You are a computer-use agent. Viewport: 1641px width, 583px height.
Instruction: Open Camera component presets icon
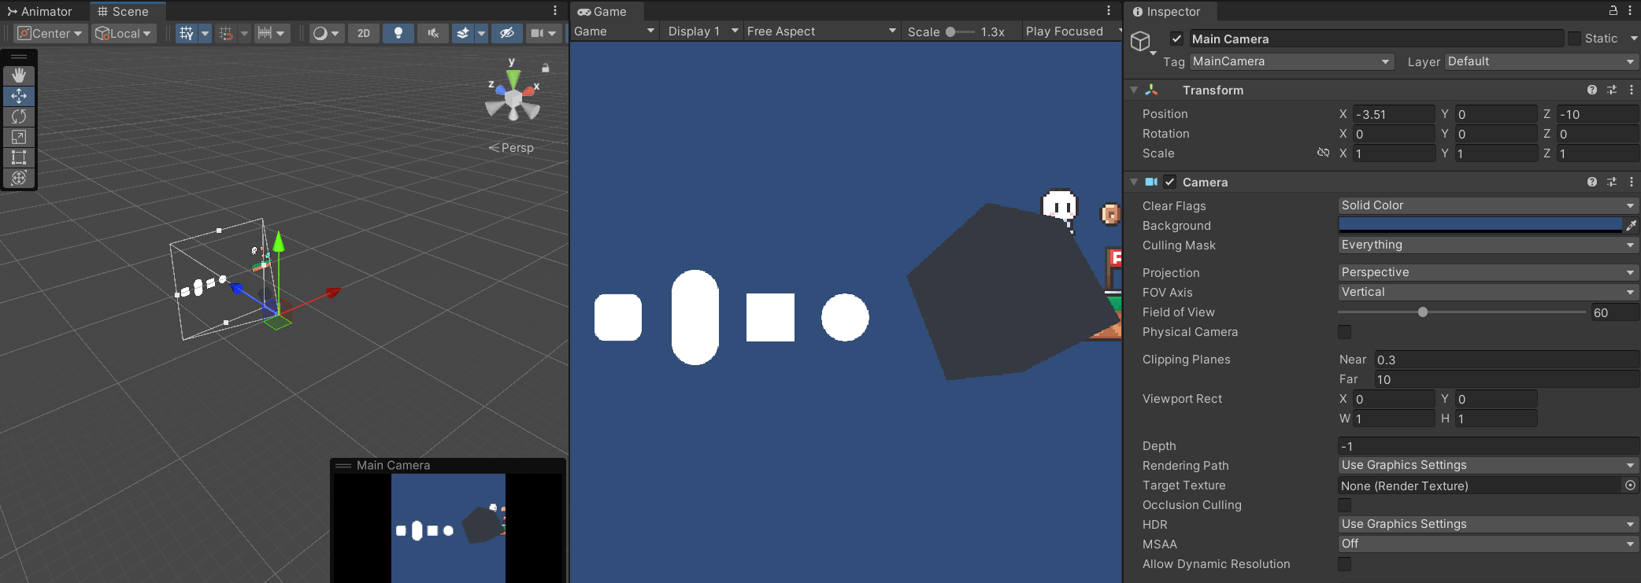coord(1612,182)
